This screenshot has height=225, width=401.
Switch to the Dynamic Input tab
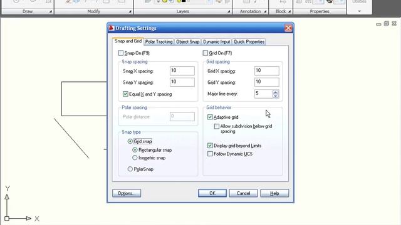click(x=217, y=42)
